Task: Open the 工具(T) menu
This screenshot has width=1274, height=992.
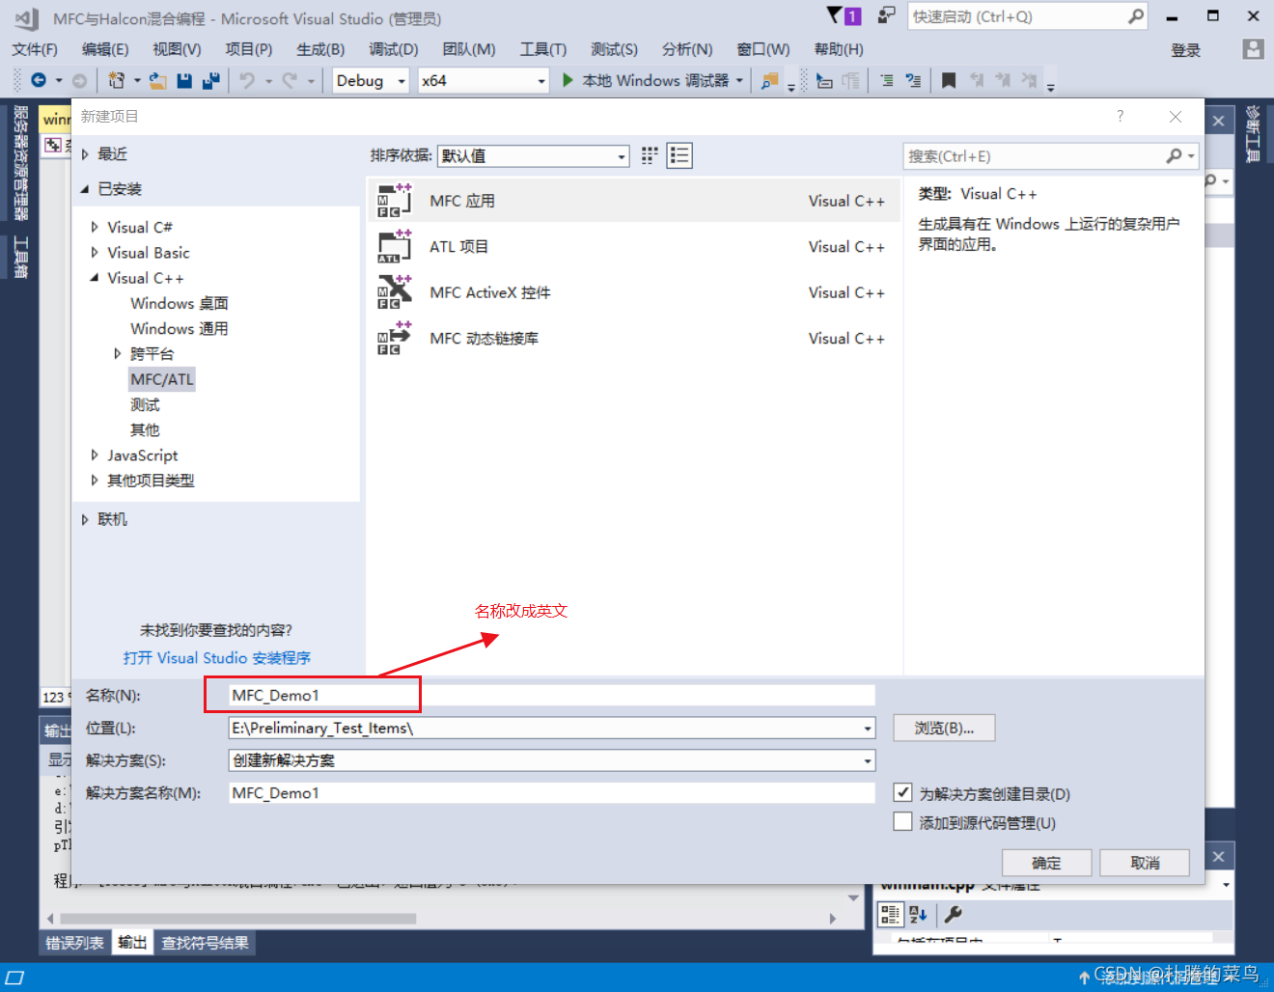Action: click(x=543, y=49)
